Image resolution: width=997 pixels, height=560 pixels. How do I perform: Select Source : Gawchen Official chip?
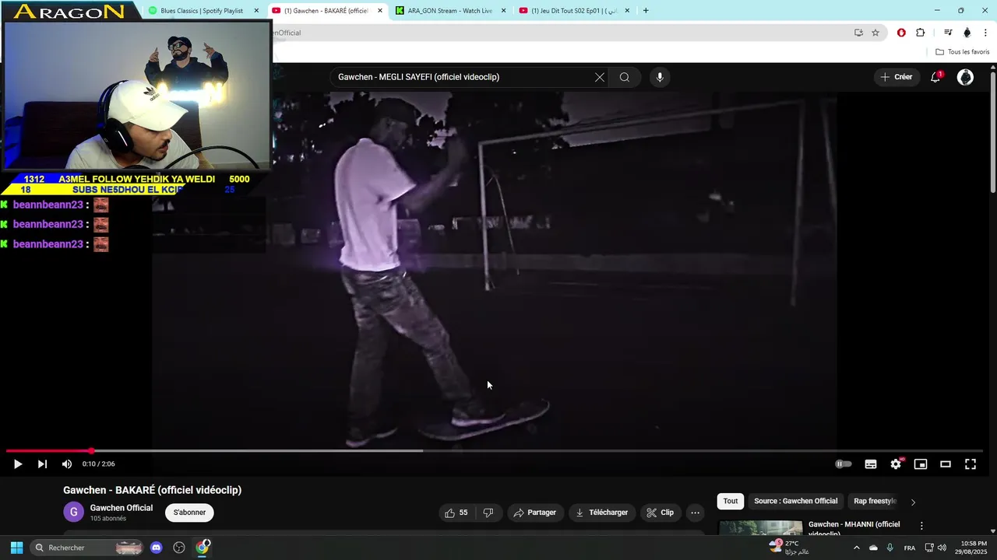pos(796,502)
